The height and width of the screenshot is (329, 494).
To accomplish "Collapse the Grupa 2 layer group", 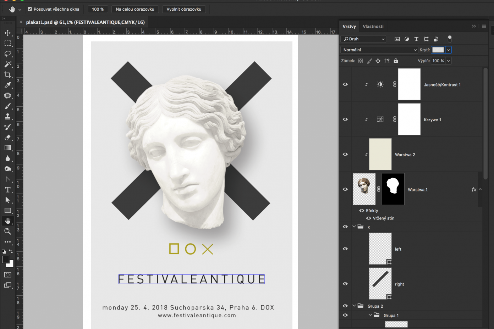I will (x=354, y=306).
